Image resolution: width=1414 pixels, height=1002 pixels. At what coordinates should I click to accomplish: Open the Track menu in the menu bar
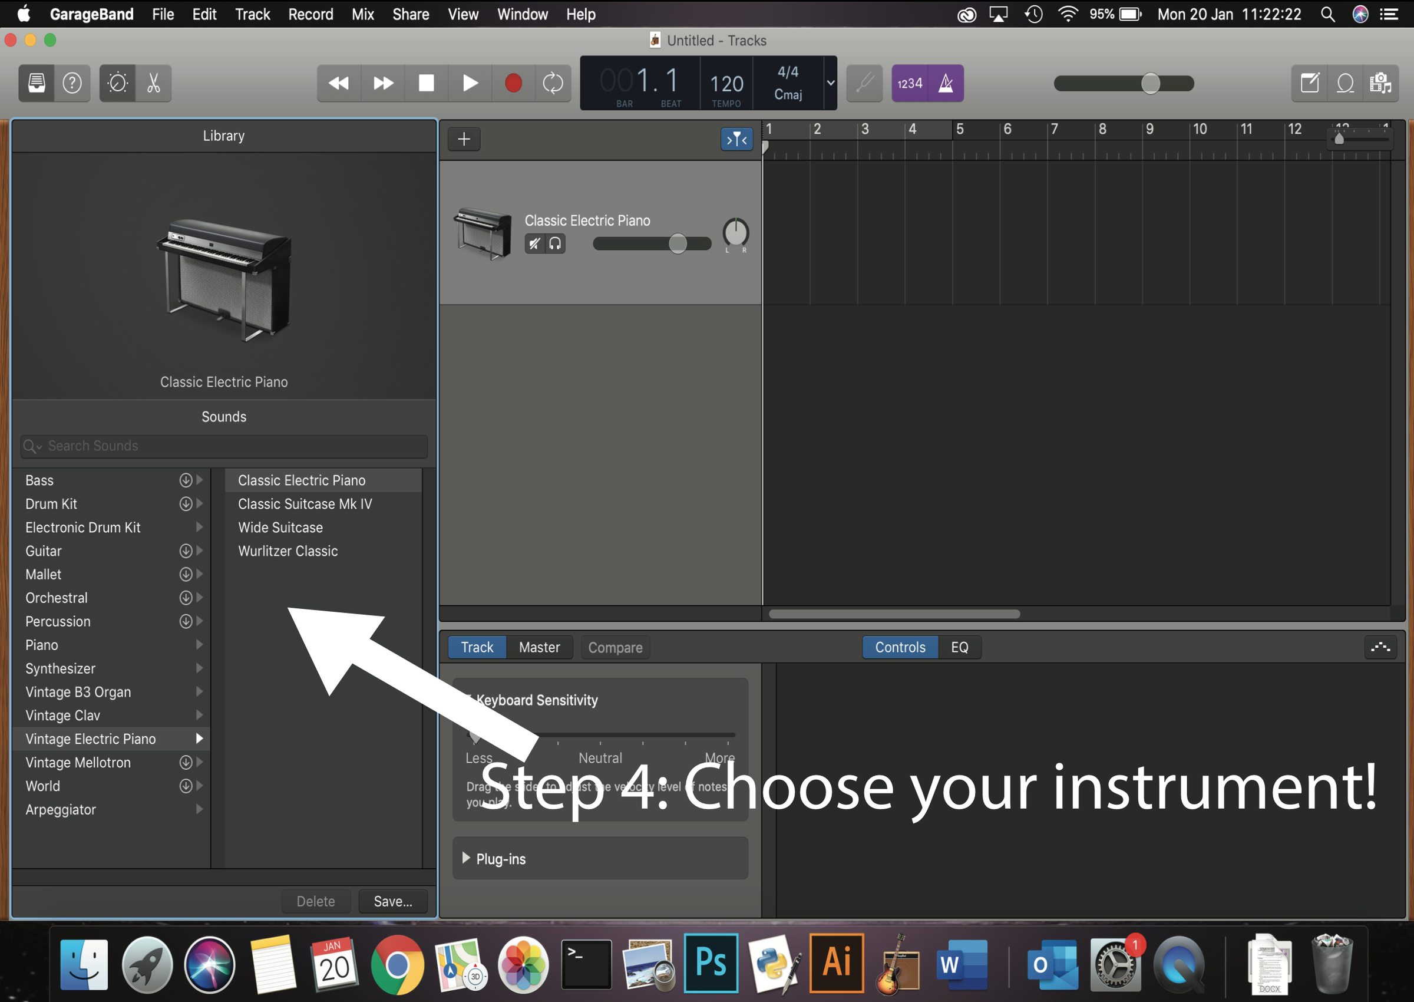pos(252,14)
